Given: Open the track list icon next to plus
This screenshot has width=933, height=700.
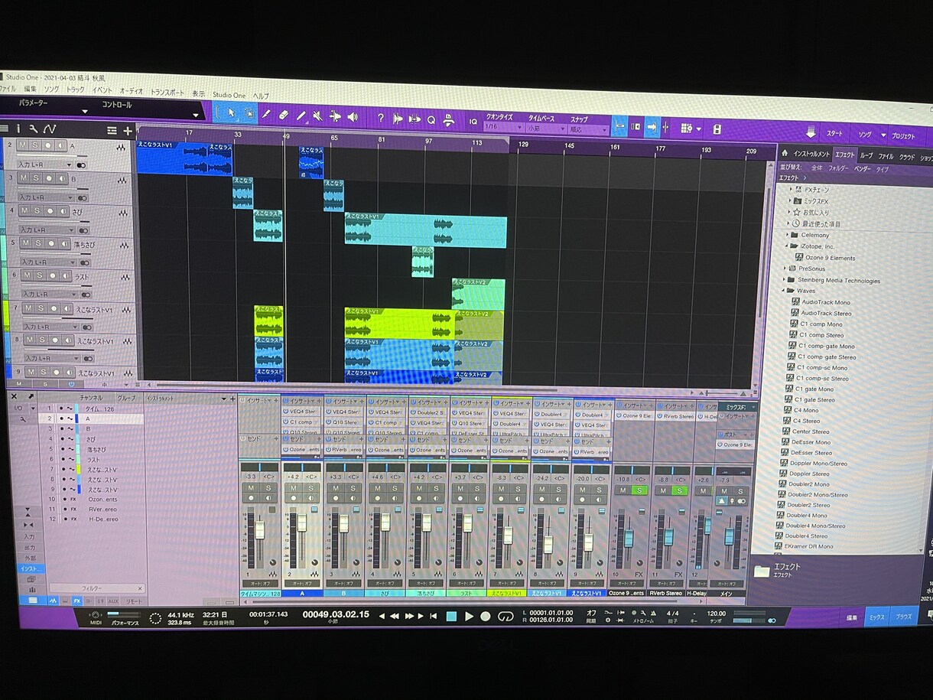Looking at the screenshot, I should 112,131.
